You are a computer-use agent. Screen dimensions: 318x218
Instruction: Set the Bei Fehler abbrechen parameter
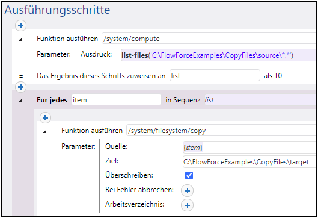pos(187,191)
